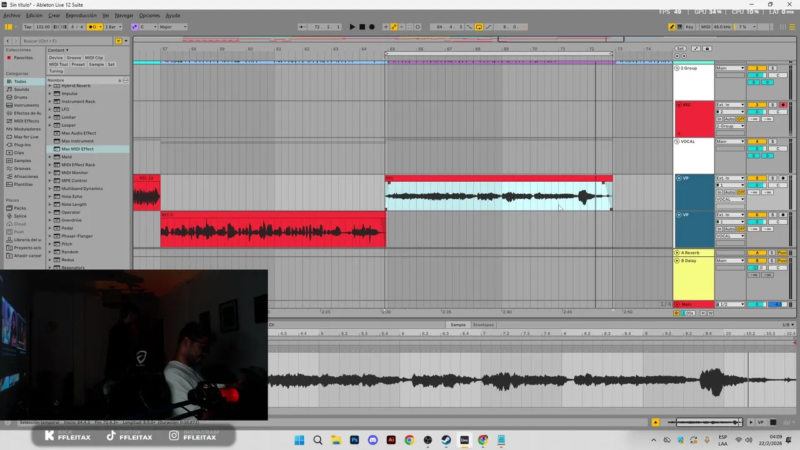
Task: Open Opciones menu
Action: tap(149, 15)
